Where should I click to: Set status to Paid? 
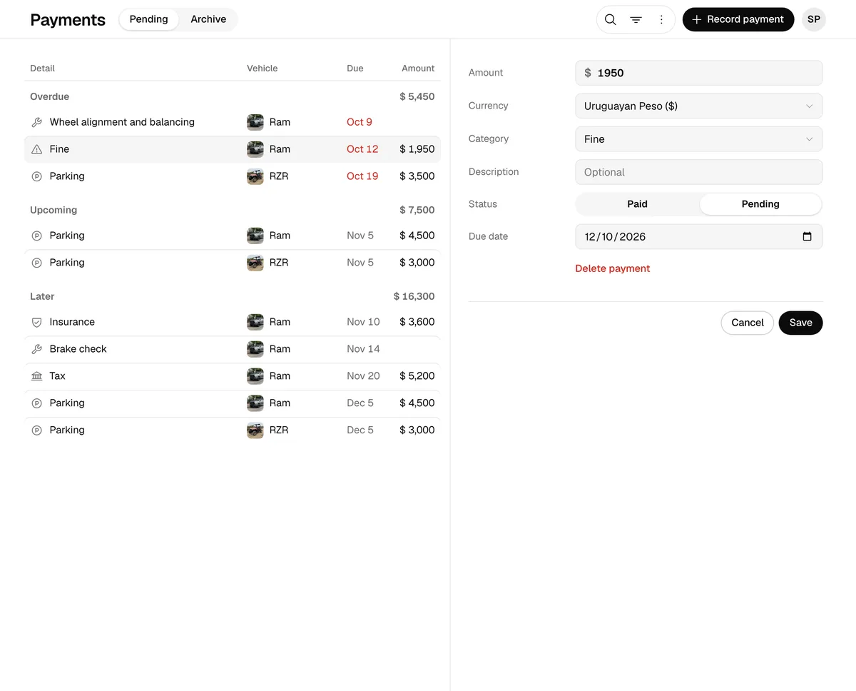click(637, 204)
